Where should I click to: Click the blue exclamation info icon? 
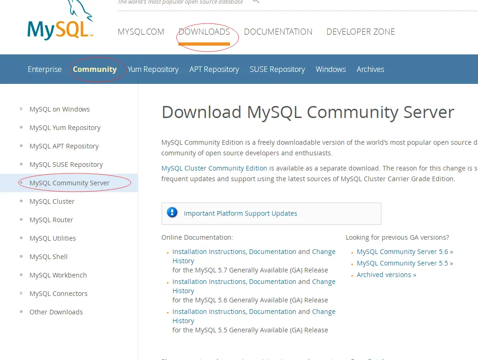(172, 212)
